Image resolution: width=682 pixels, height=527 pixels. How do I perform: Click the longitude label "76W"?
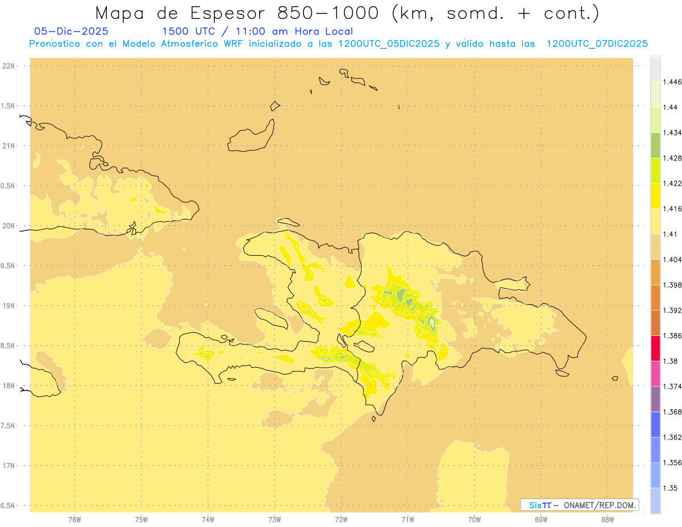(74, 519)
